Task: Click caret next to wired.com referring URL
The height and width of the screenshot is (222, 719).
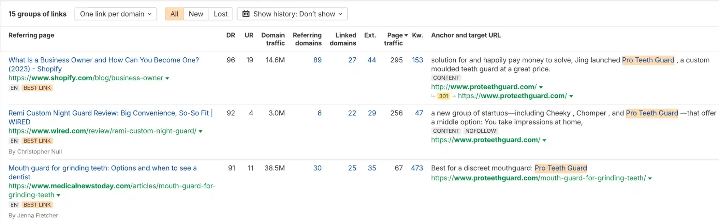Action: pyautogui.click(x=201, y=132)
